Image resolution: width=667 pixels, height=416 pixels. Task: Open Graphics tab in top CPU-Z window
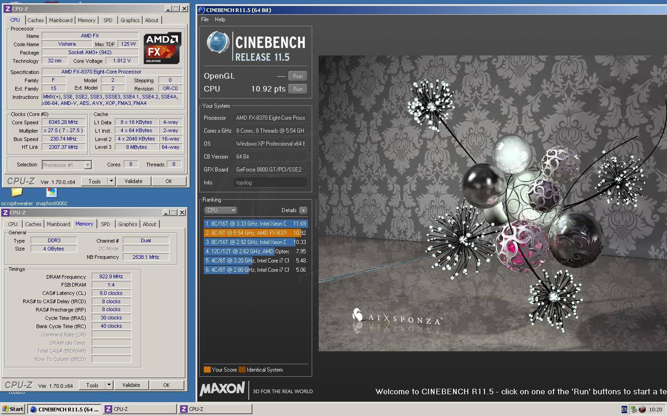(130, 20)
